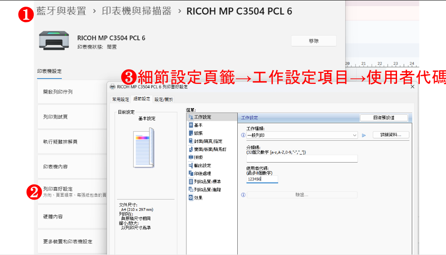Click the 工作設定 icon in the menu list
The image size is (446, 255).
[191, 117]
